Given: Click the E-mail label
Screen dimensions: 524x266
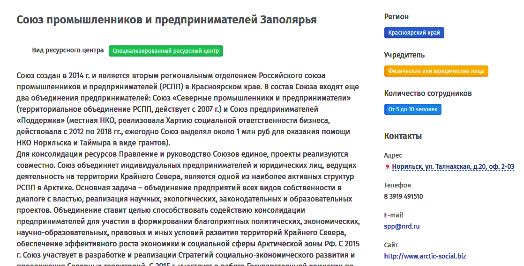Looking at the screenshot, I should [393, 215].
